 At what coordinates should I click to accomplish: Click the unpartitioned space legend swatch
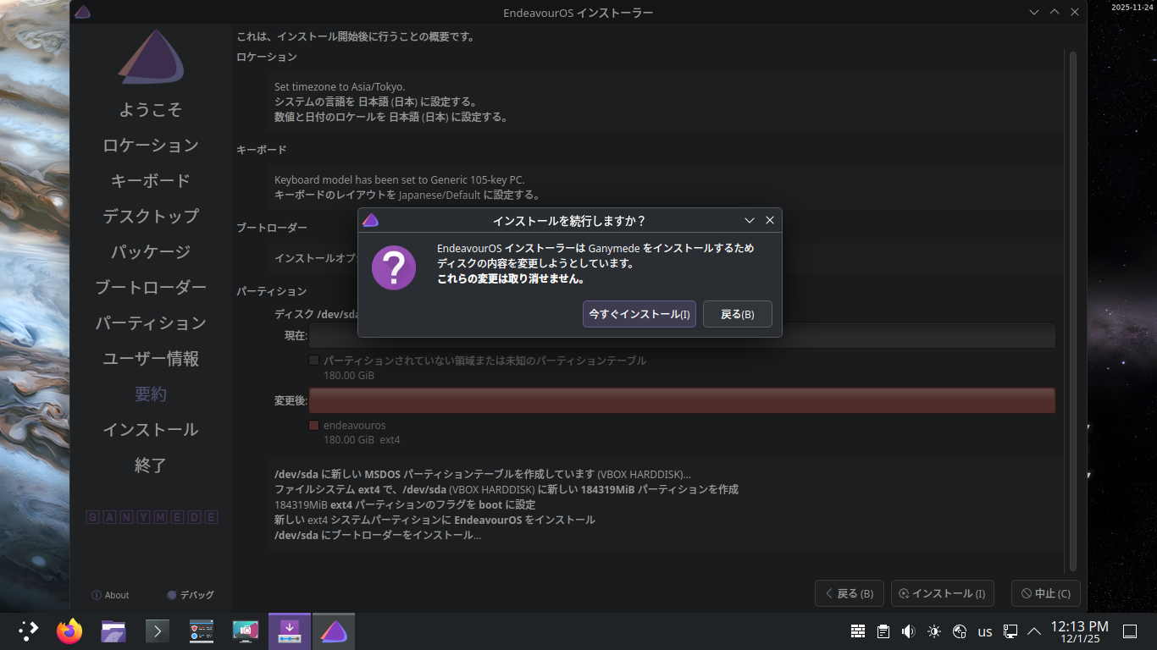click(314, 361)
